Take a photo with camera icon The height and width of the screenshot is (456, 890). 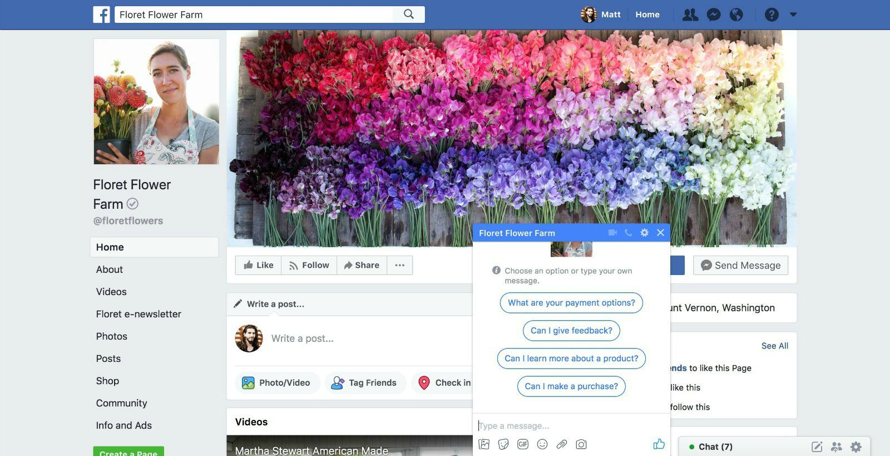click(x=581, y=444)
